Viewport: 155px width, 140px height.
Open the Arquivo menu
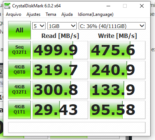point(14,14)
